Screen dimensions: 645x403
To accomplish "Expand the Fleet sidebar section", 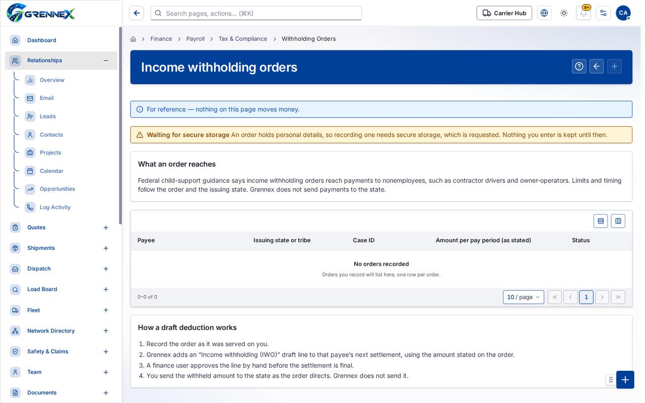I will pos(106,310).
